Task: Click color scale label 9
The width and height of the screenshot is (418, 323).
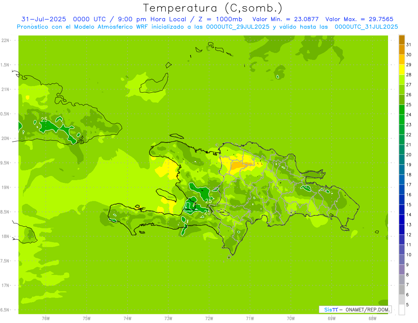Action: coord(408,265)
